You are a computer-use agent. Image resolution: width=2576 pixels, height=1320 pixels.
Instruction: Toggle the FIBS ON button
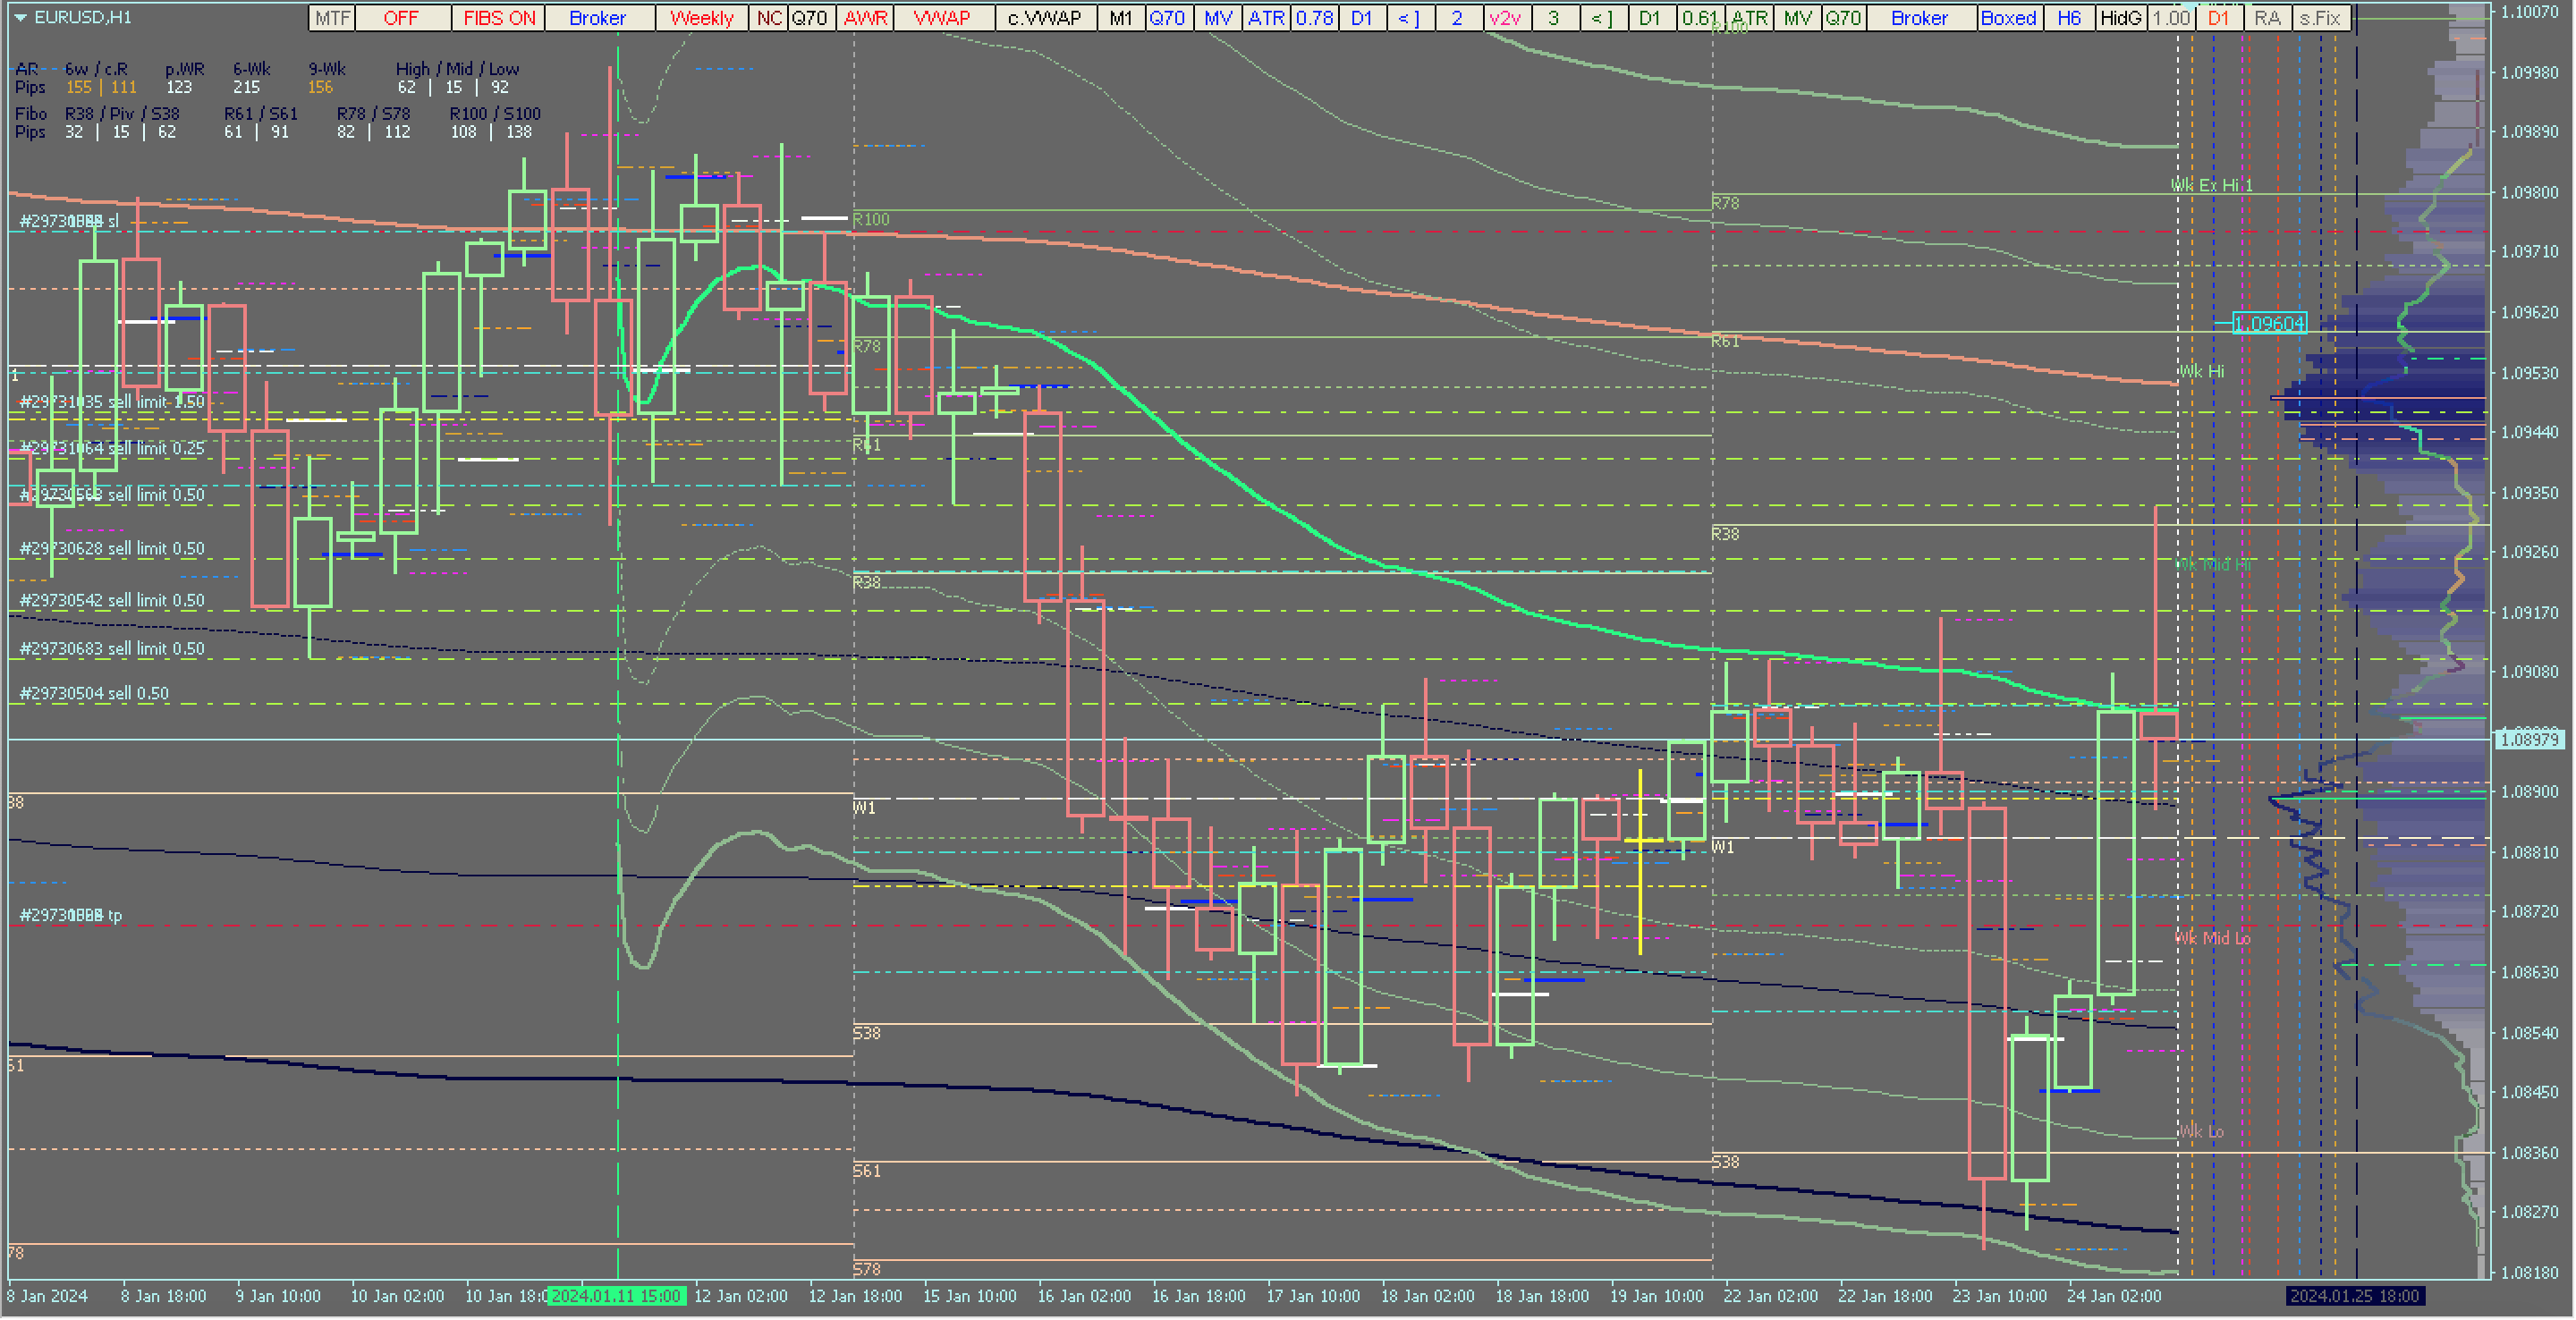[x=499, y=18]
